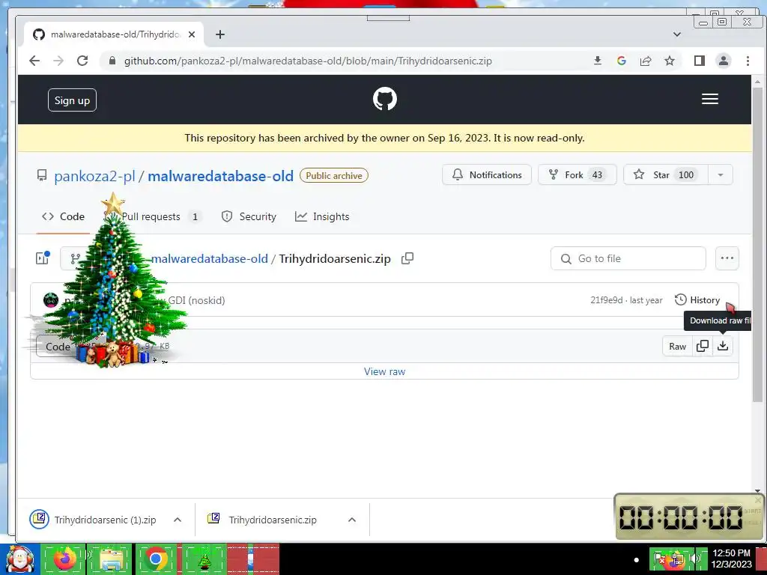Open Firefox from the taskbar
This screenshot has width=767, height=575.
coord(64,559)
